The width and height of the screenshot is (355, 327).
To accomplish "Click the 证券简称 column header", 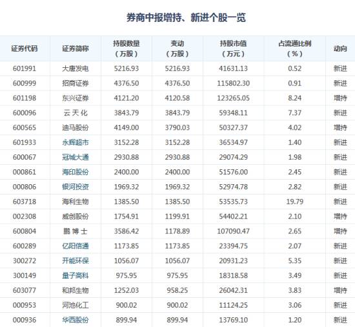I will click(76, 48).
